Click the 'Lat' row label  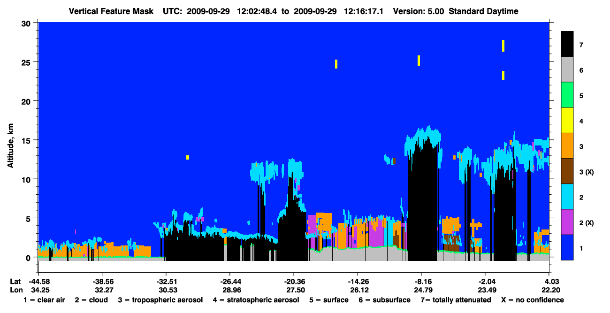click(x=15, y=281)
